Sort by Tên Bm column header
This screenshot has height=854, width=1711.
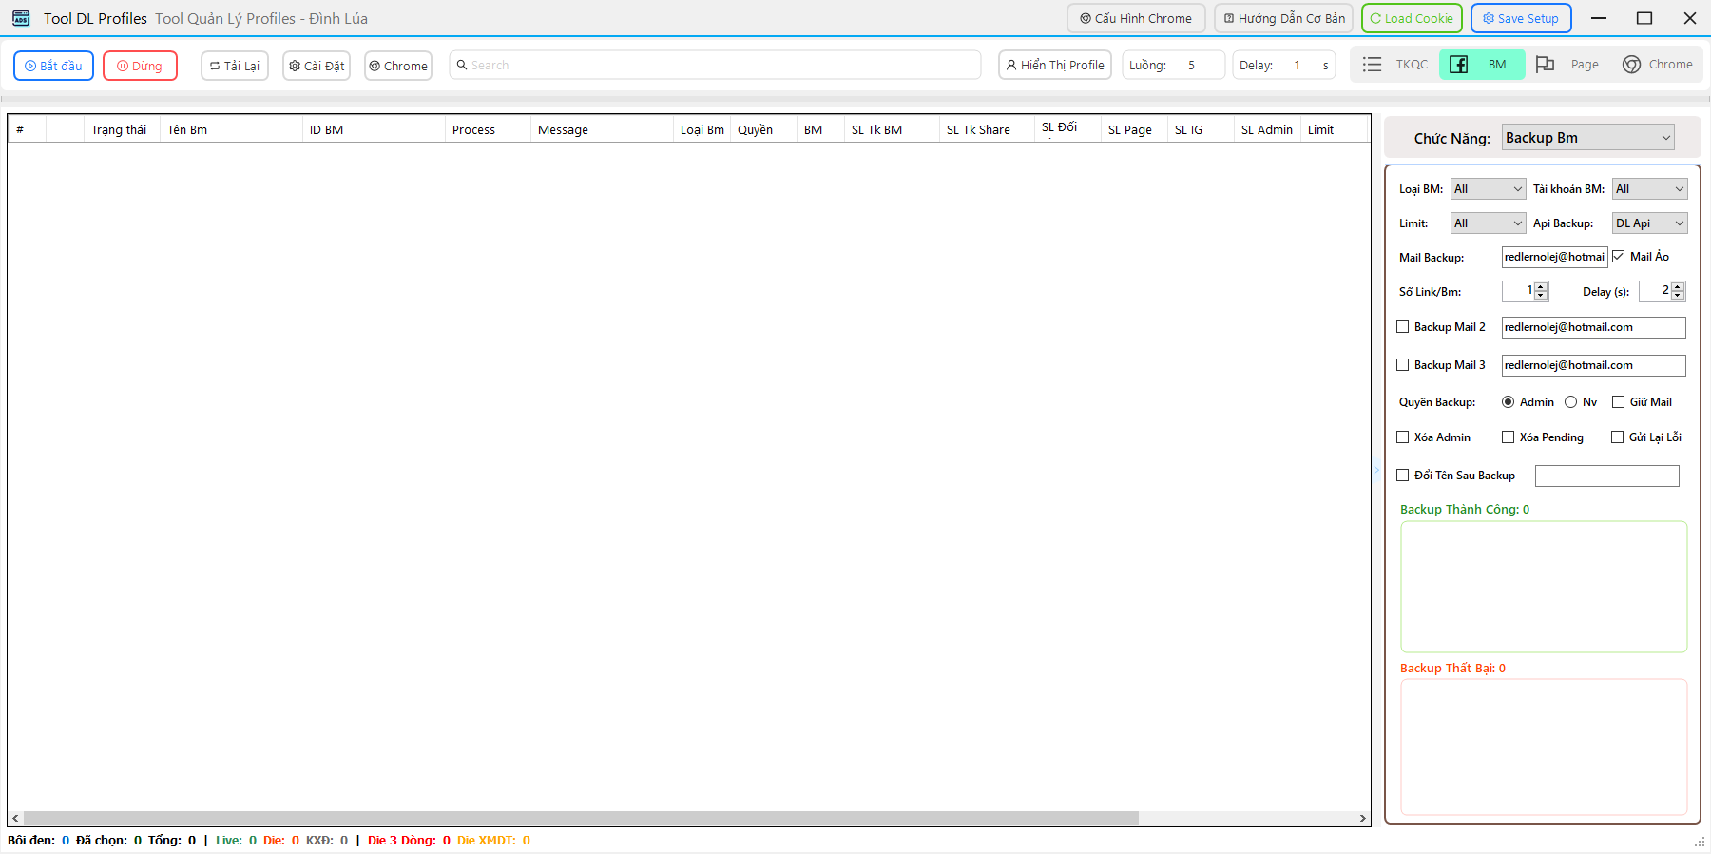(x=231, y=129)
